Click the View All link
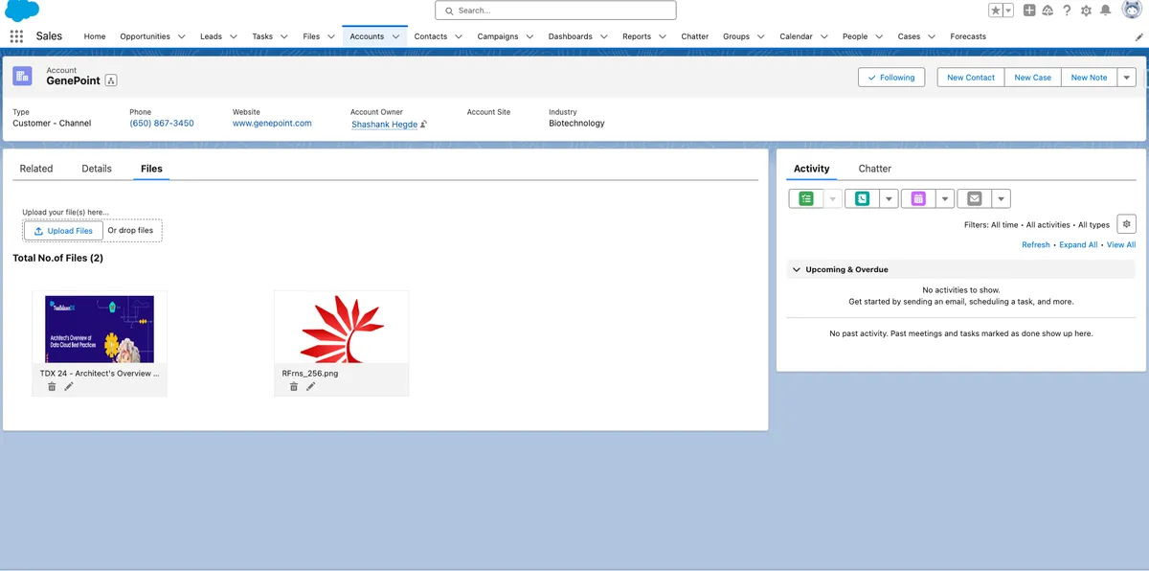Screen dimensions: 1149x571 (x=1121, y=245)
